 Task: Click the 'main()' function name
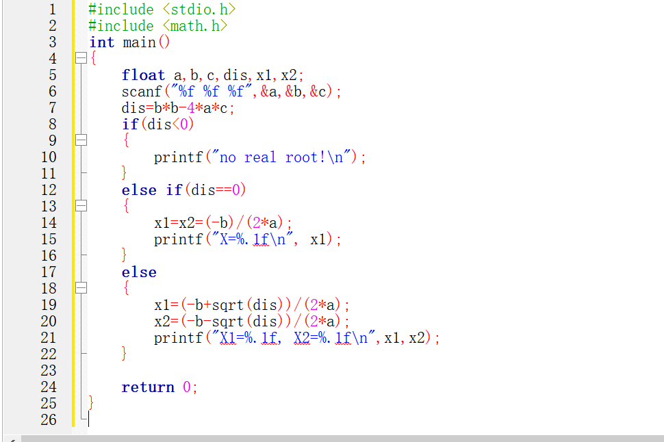pos(146,42)
